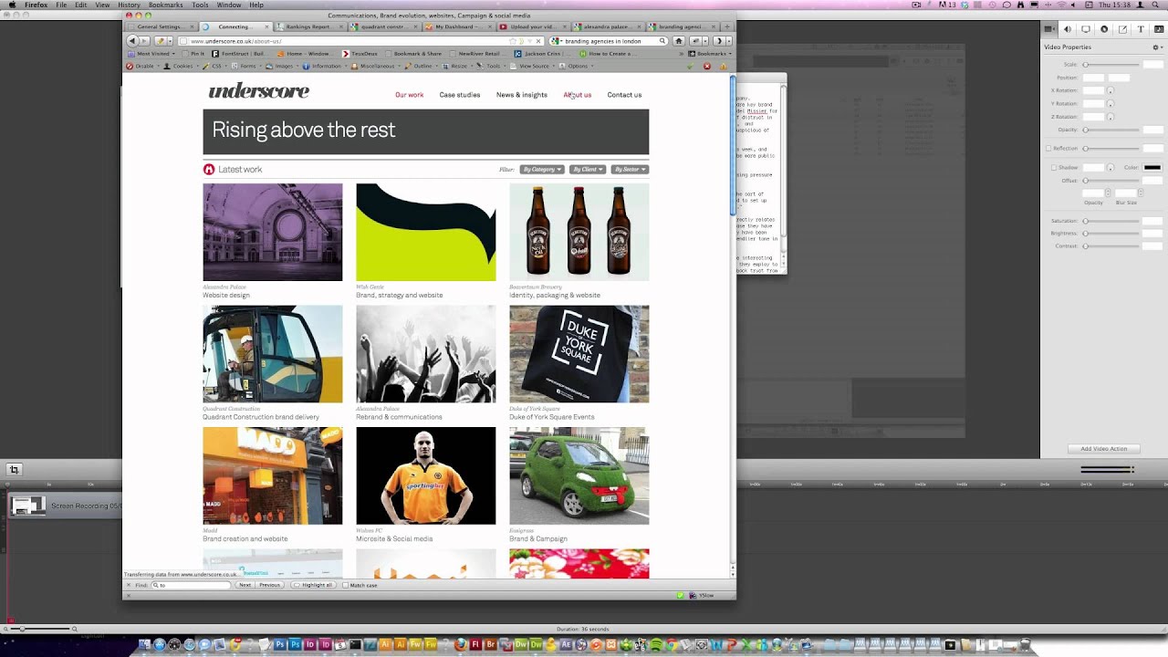This screenshot has width=1168, height=657.
Task: Open the By Category filter dropdown
Action: (542, 169)
